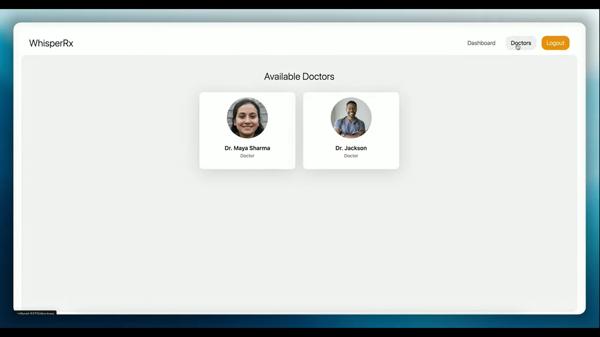
Task: Click the Doctor label under Dr. Jackson
Action: point(351,156)
